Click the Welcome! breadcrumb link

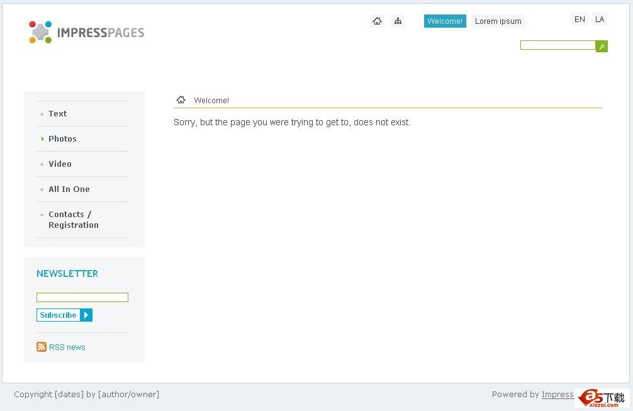point(211,101)
